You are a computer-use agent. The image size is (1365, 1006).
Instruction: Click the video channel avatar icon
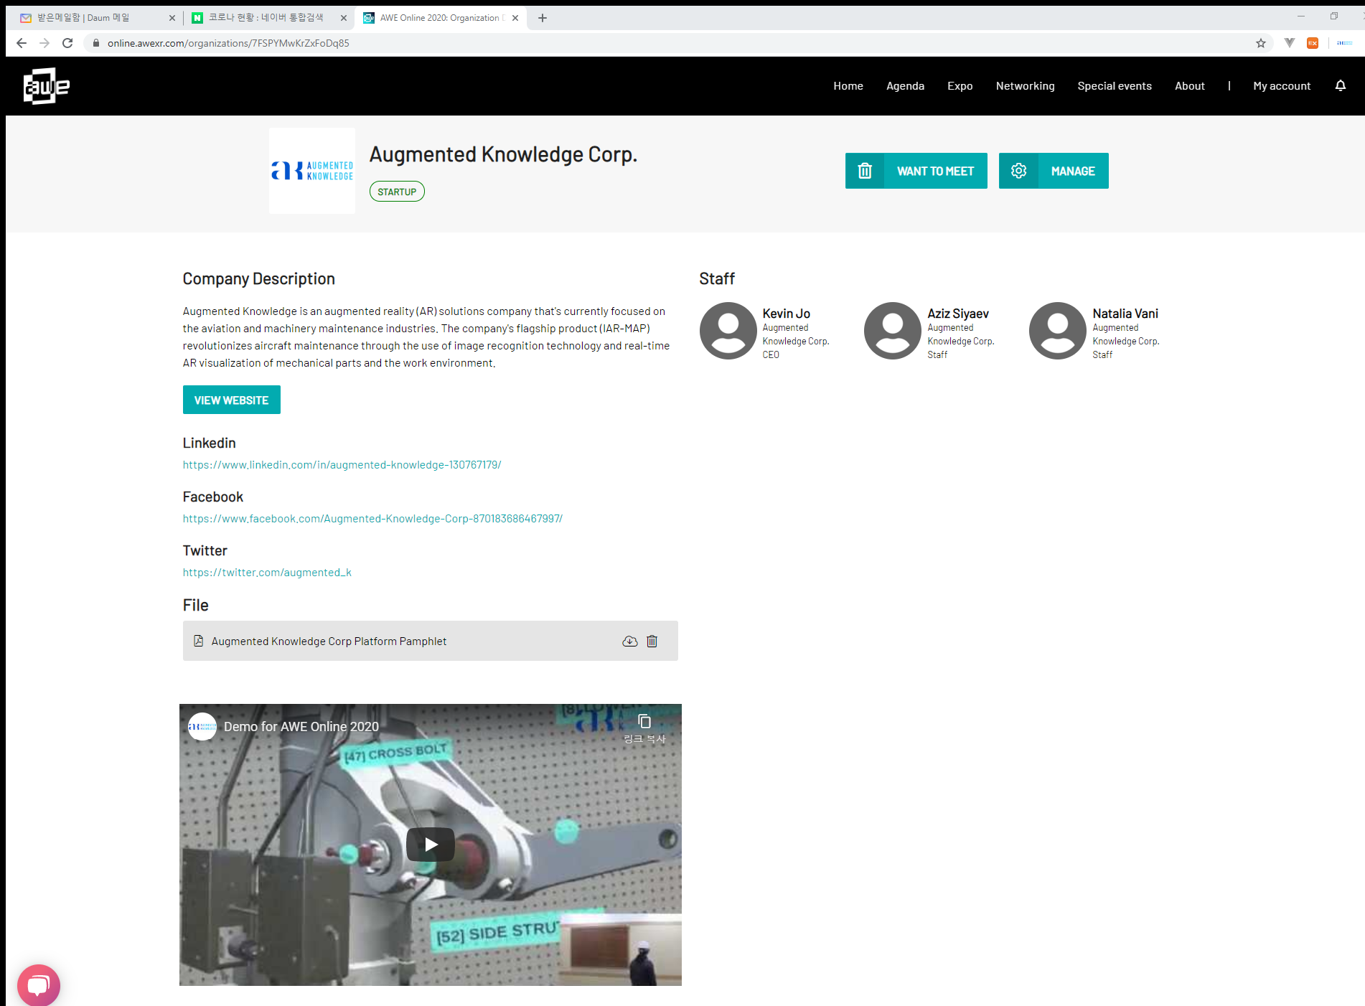coord(202,727)
